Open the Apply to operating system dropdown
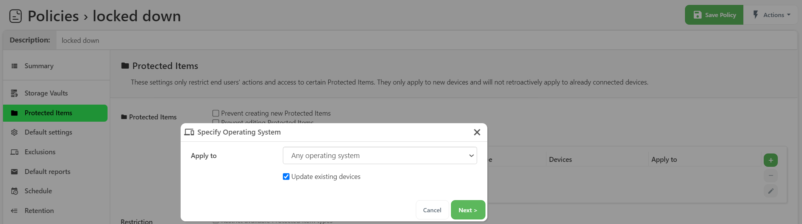Image resolution: width=802 pixels, height=224 pixels. tap(379, 155)
